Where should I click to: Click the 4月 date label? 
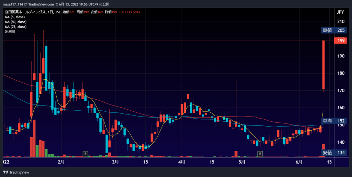pyautogui.click(x=181, y=162)
